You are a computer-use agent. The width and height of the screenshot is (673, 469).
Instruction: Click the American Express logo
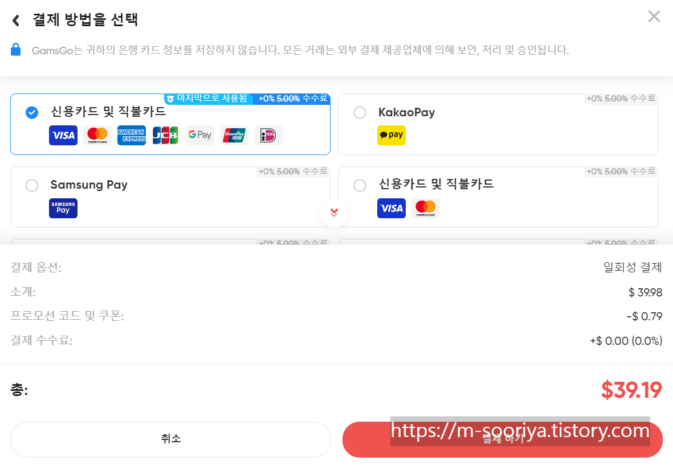coord(131,135)
